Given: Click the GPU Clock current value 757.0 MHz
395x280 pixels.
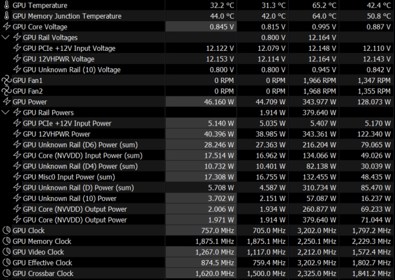Looking at the screenshot, I should point(217,230).
